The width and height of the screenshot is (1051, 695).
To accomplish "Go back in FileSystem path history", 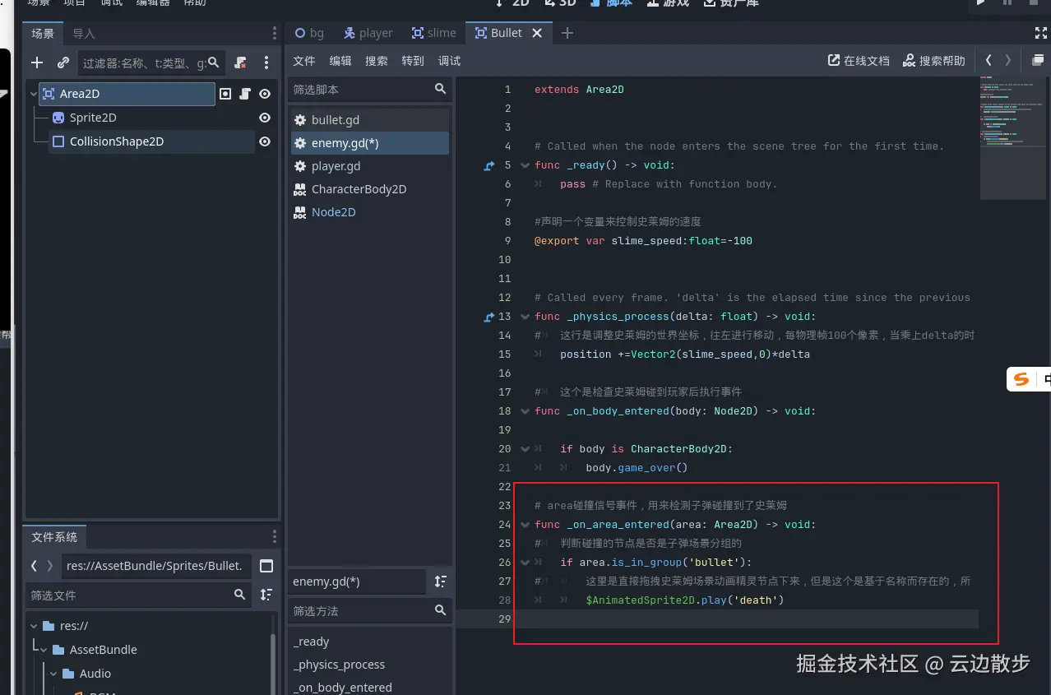I will pyautogui.click(x=34, y=566).
